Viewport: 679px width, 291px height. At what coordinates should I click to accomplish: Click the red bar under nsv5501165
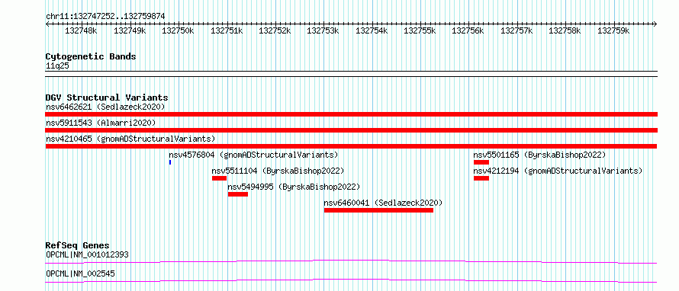coord(481,162)
